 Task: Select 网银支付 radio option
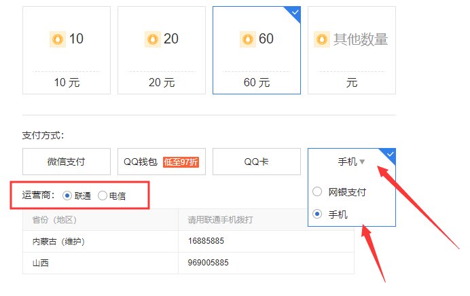coord(317,191)
